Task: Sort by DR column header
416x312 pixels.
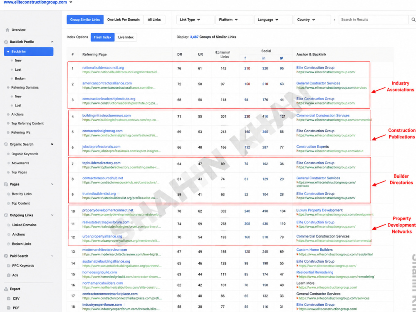Action: pyautogui.click(x=180, y=54)
